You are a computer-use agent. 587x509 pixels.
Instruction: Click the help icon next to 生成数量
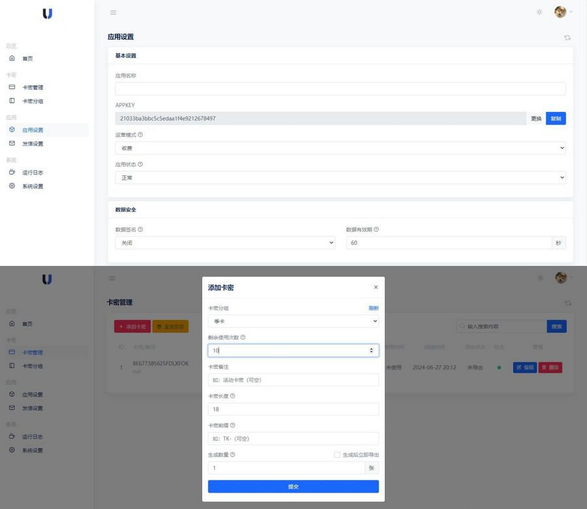click(x=233, y=455)
